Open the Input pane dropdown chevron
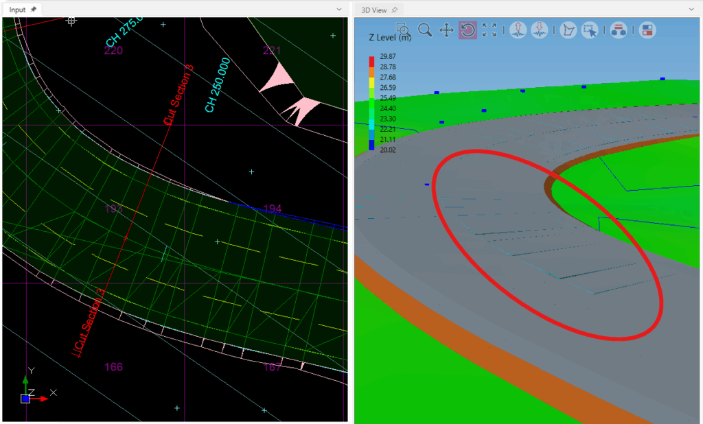703x424 pixels. (339, 10)
